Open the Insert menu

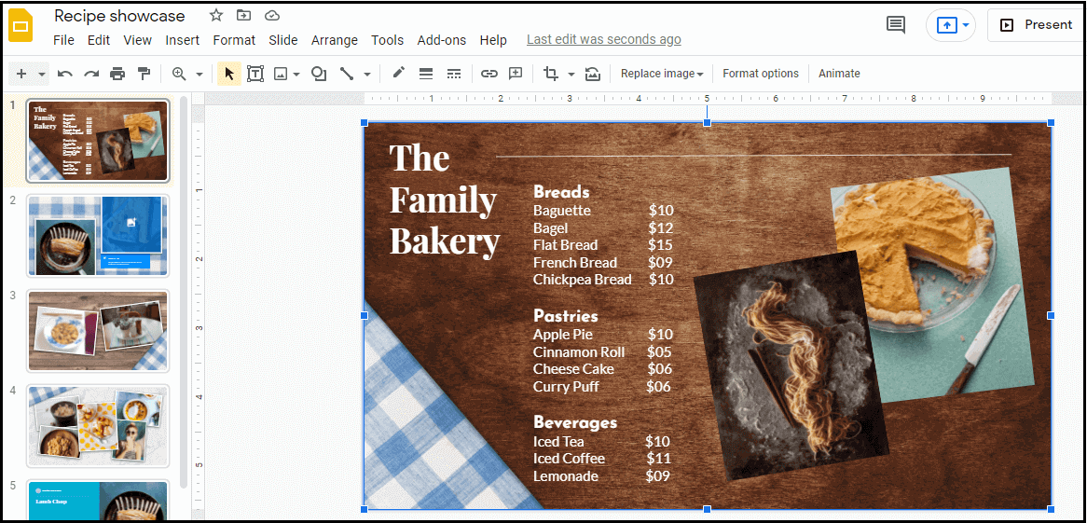[182, 40]
